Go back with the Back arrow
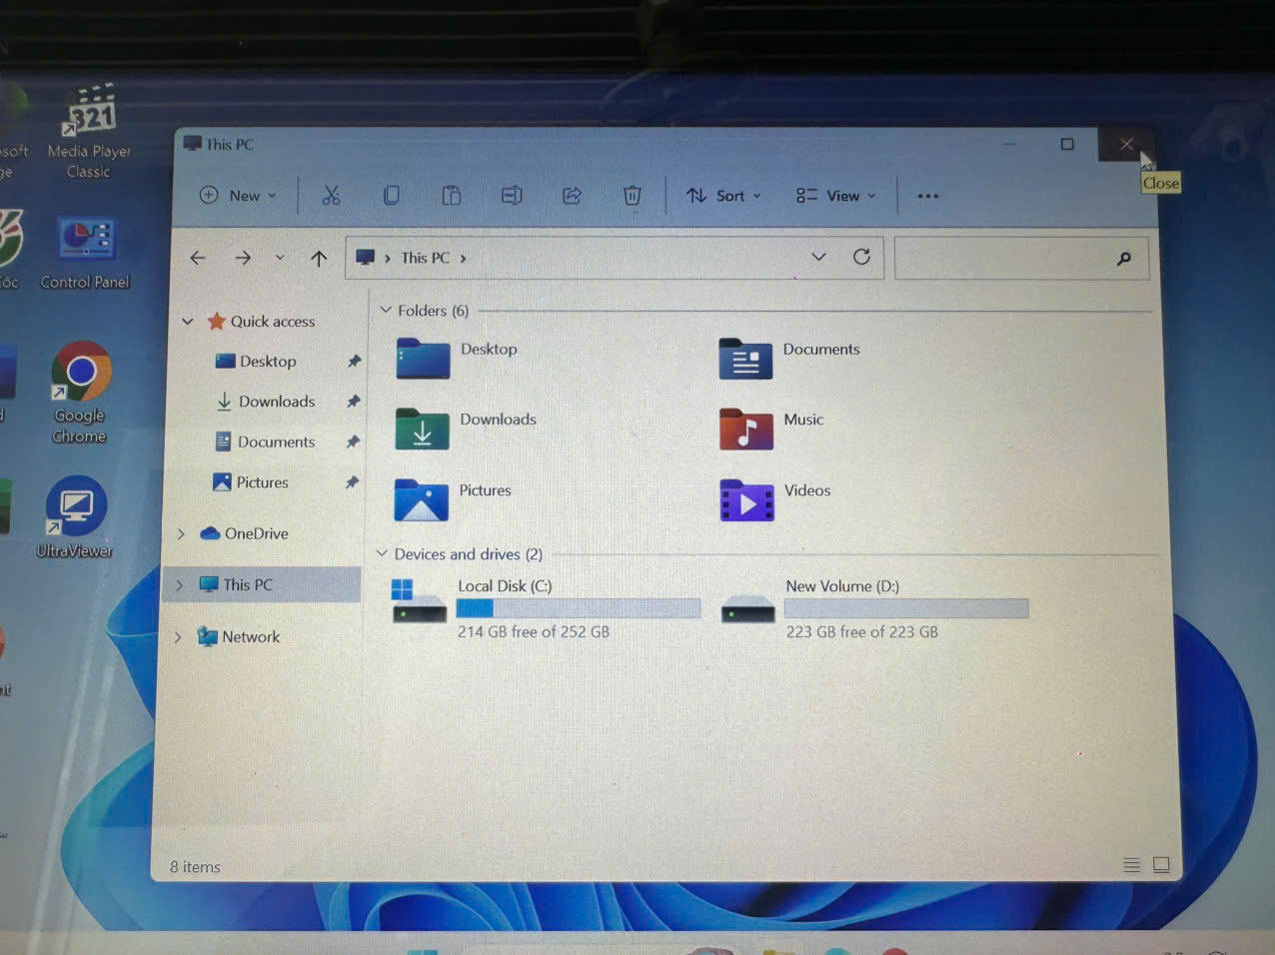This screenshot has height=955, width=1275. 198,258
